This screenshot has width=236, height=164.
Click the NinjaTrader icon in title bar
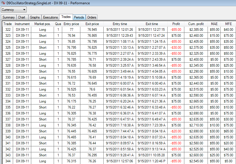[3, 3]
